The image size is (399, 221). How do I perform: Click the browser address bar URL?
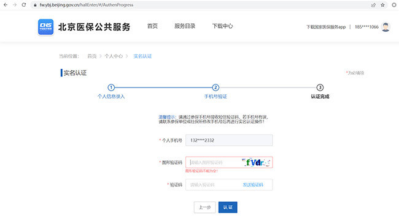[87, 5]
